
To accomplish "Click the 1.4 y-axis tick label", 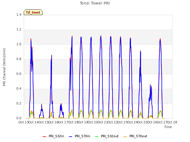I will 19,14.
